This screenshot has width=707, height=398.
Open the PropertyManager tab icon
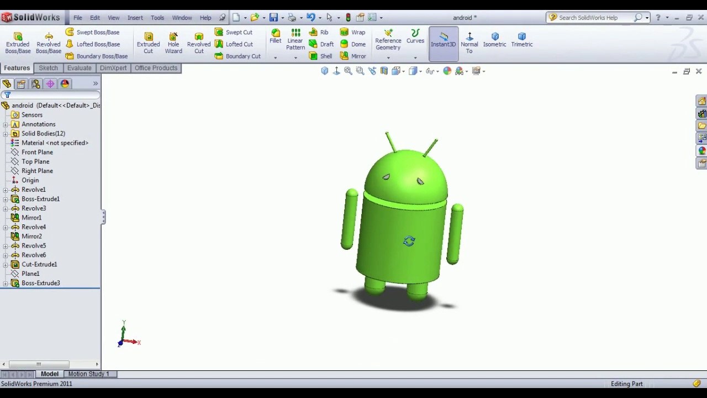(x=21, y=84)
